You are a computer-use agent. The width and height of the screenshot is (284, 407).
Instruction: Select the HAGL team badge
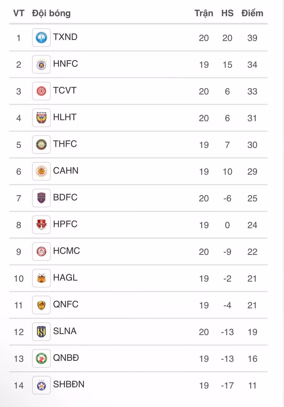click(41, 278)
